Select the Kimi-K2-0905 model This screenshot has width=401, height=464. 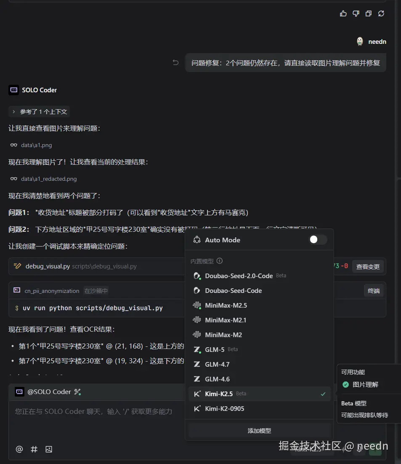tap(259, 409)
